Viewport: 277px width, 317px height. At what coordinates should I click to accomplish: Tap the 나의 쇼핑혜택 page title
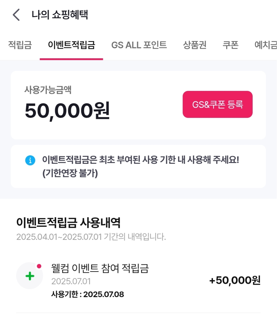(60, 15)
